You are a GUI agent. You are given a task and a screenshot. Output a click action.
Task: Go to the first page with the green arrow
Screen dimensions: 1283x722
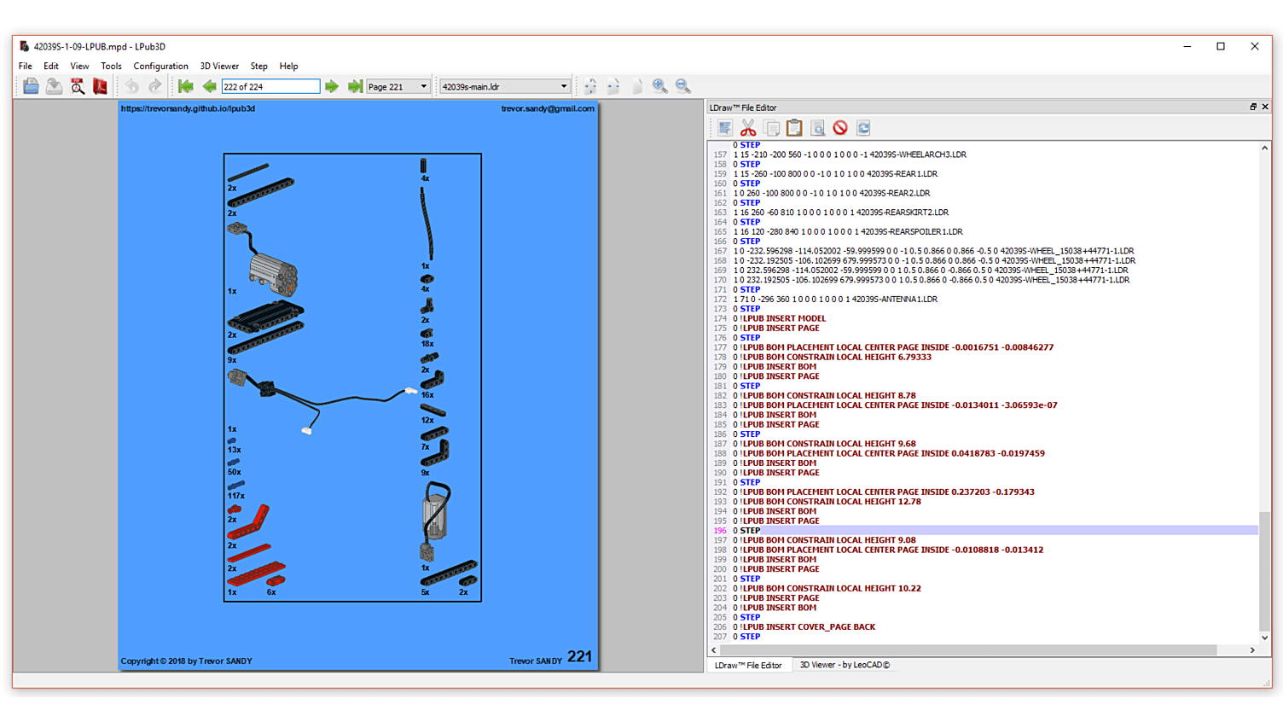click(x=185, y=85)
